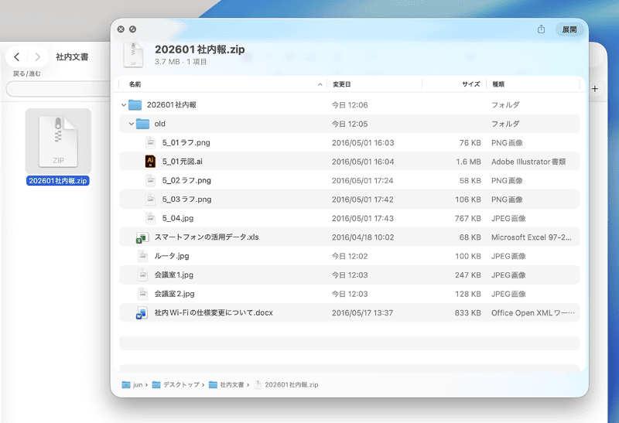Toggle sort direction arrow in 名前 header
Viewport: 619px width, 423px height.
(320, 84)
